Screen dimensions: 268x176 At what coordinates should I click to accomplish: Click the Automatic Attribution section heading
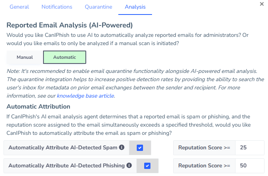(38, 106)
